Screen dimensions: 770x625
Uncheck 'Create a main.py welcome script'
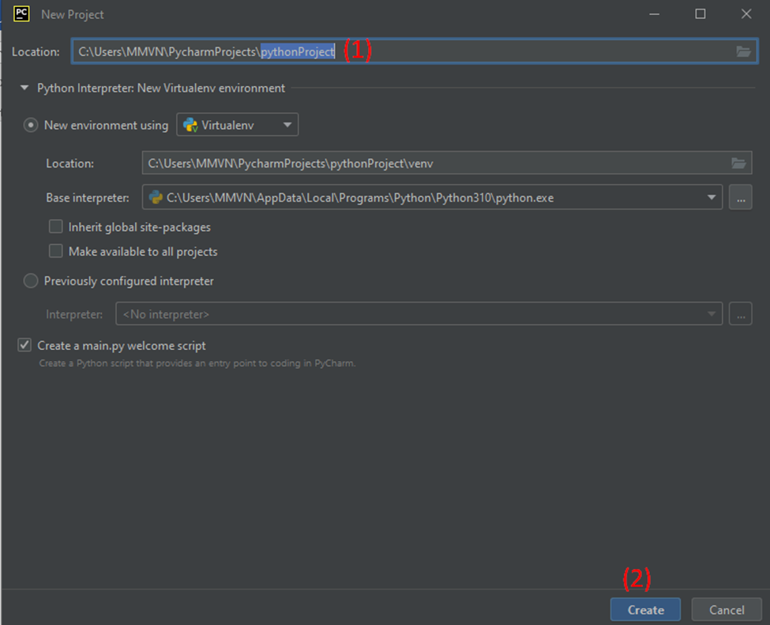pyautogui.click(x=24, y=345)
